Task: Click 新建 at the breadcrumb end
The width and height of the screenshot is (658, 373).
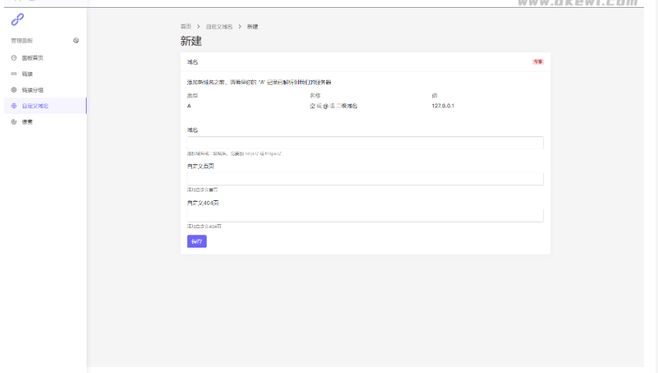Action: [252, 26]
